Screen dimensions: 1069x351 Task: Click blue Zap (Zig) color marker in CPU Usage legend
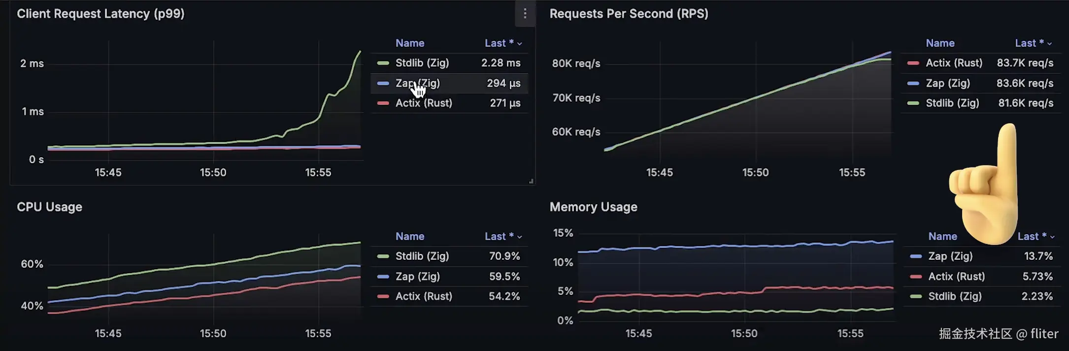click(x=383, y=277)
